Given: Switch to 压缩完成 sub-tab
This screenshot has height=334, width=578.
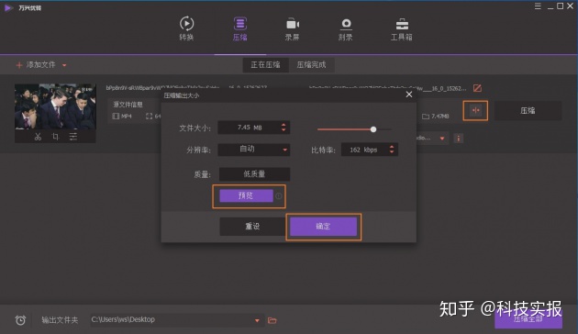Looking at the screenshot, I should pyautogui.click(x=312, y=65).
